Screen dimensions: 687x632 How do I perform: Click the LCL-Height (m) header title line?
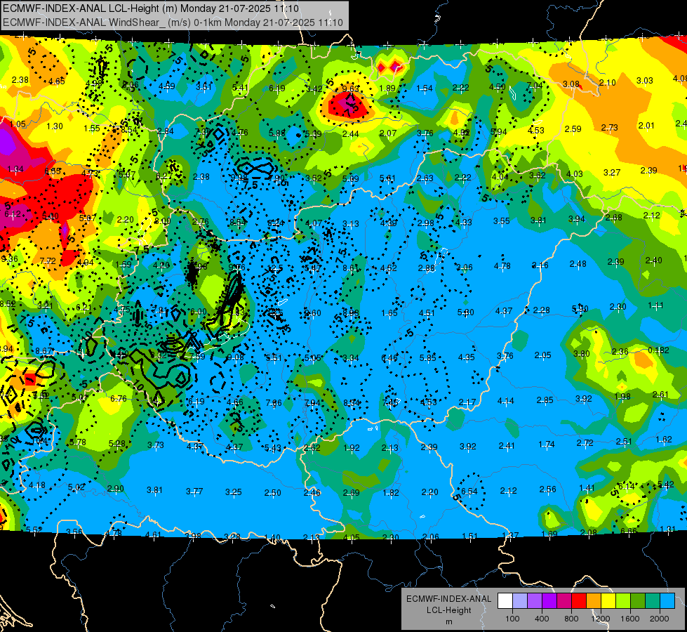click(x=151, y=8)
